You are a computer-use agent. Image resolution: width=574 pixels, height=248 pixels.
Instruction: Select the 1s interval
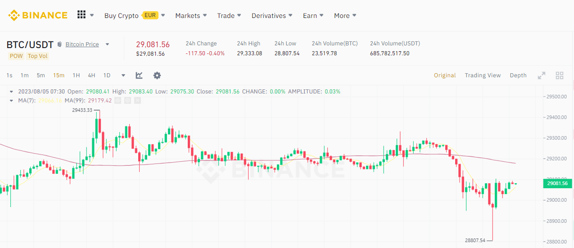pos(9,75)
